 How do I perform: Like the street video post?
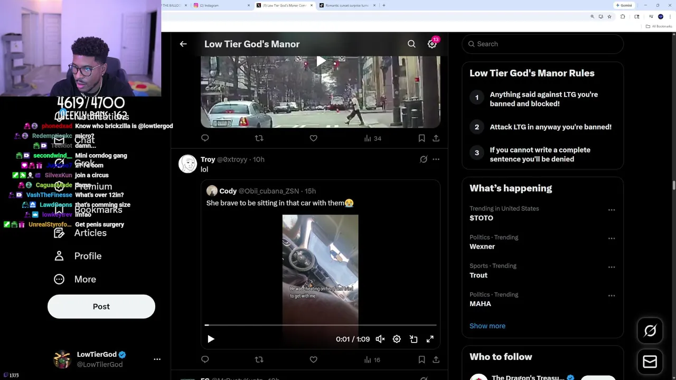pyautogui.click(x=313, y=138)
